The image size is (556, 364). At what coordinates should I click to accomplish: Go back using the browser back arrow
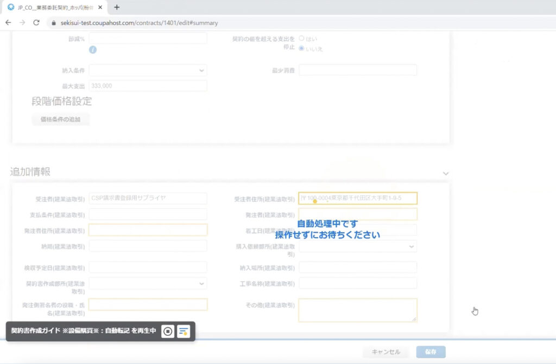pyautogui.click(x=8, y=23)
